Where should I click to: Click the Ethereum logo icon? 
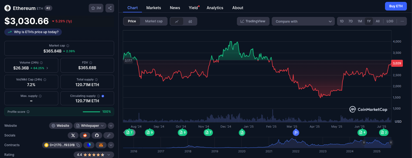tap(8, 8)
